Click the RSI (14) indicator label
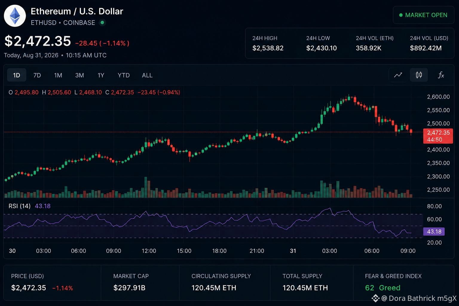 (x=19, y=206)
